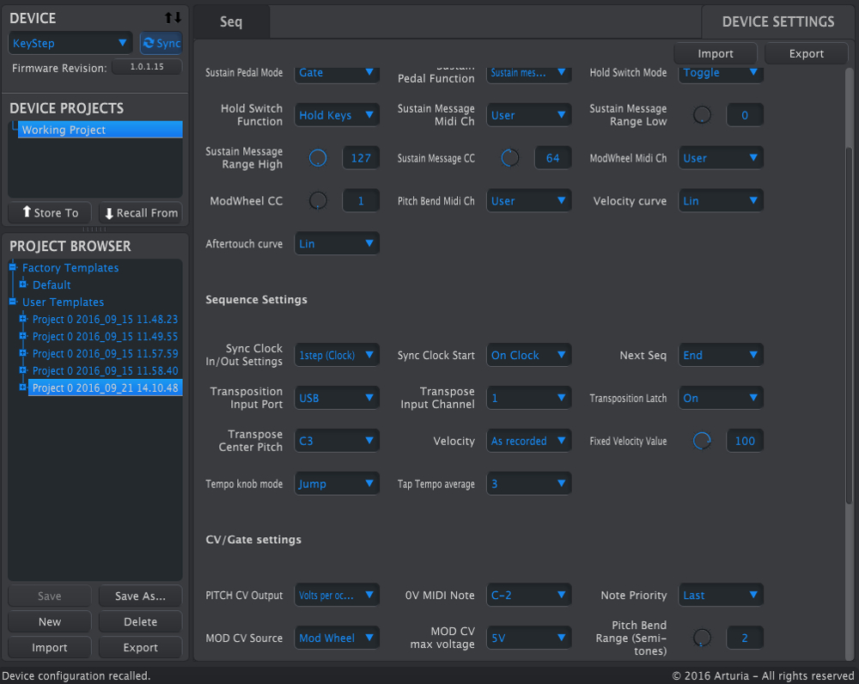
Task: Change the Velocity curve dropdown
Action: [x=721, y=200]
